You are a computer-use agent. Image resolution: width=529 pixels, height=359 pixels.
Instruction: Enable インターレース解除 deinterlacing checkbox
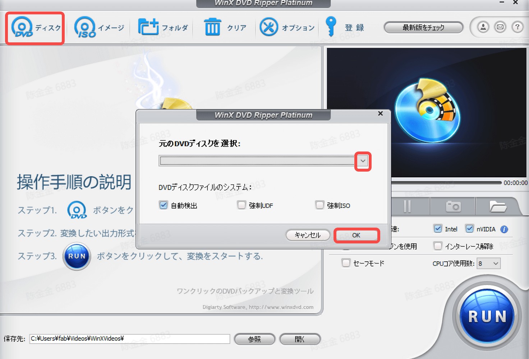point(437,246)
